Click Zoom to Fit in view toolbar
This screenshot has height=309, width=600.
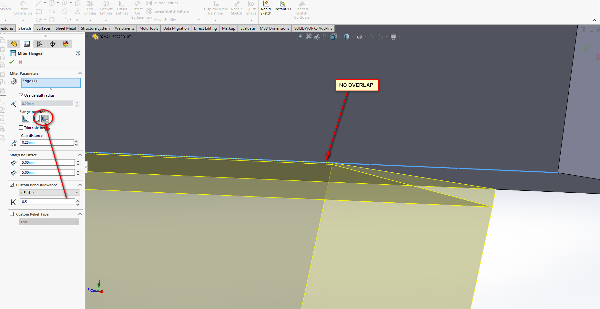[x=300, y=37]
